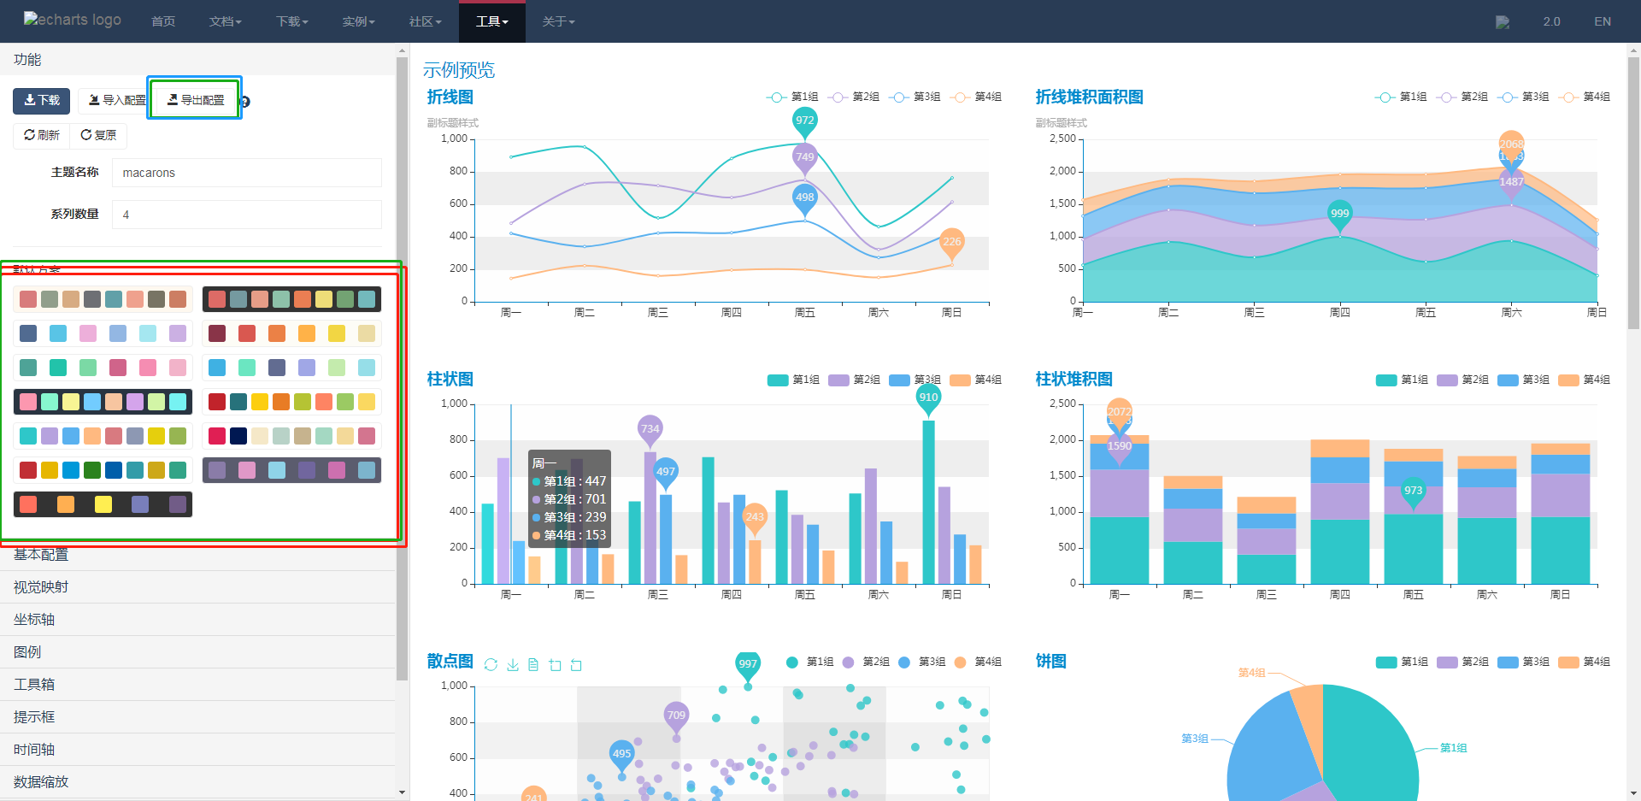Click the 导出配置 button
The height and width of the screenshot is (801, 1641).
point(195,100)
